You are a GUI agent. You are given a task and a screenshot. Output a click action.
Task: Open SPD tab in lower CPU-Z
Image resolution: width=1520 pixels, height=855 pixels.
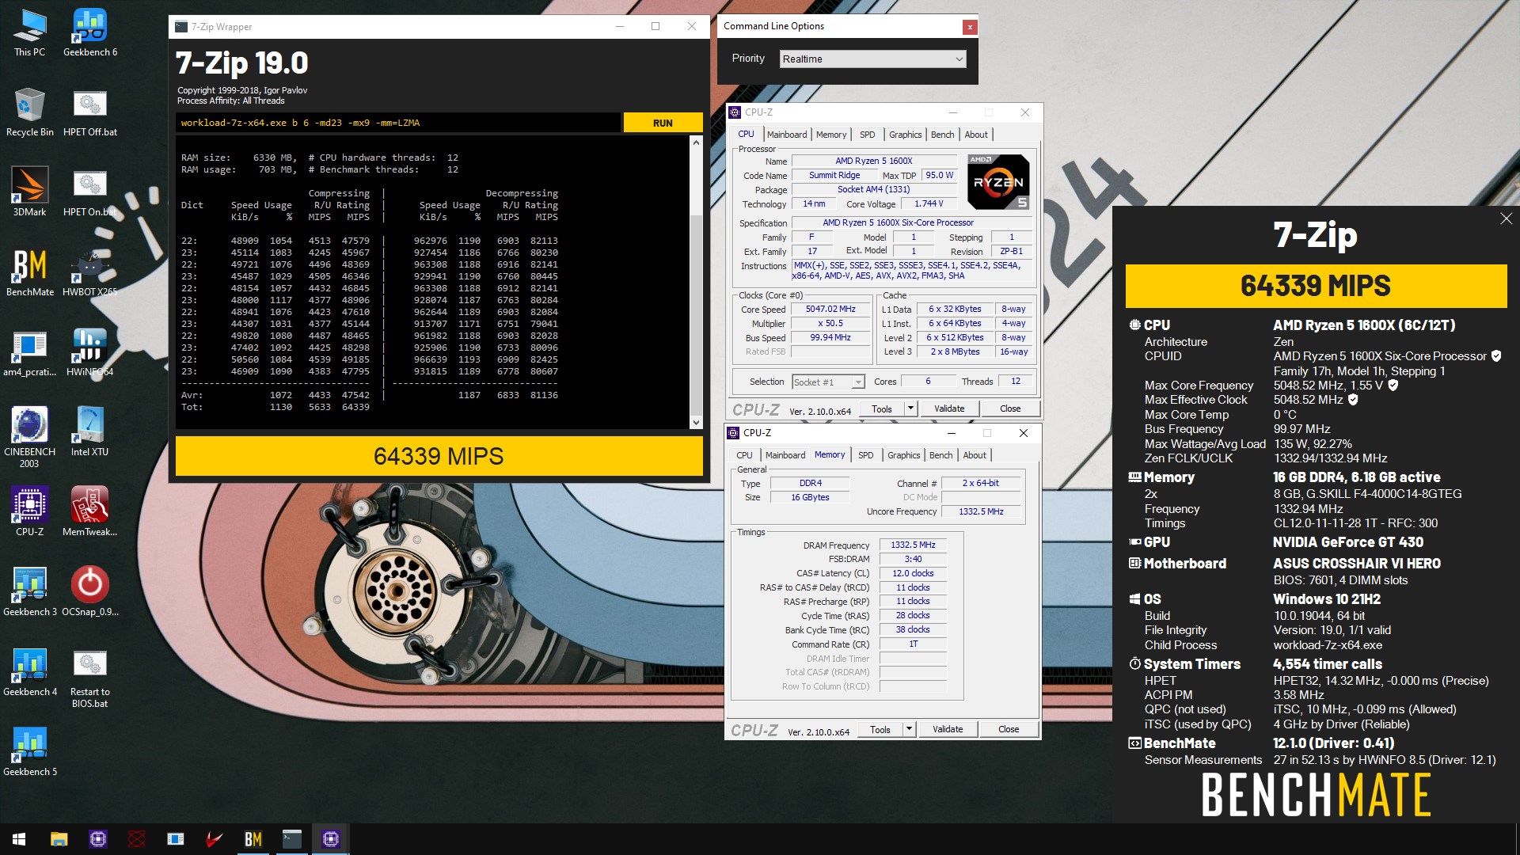(866, 455)
